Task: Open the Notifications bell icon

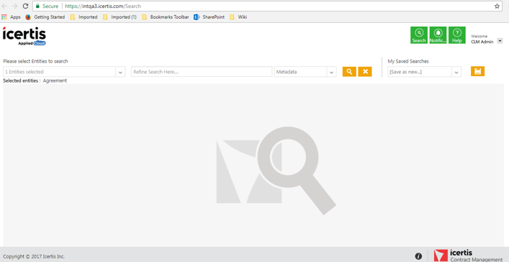Action: point(438,35)
